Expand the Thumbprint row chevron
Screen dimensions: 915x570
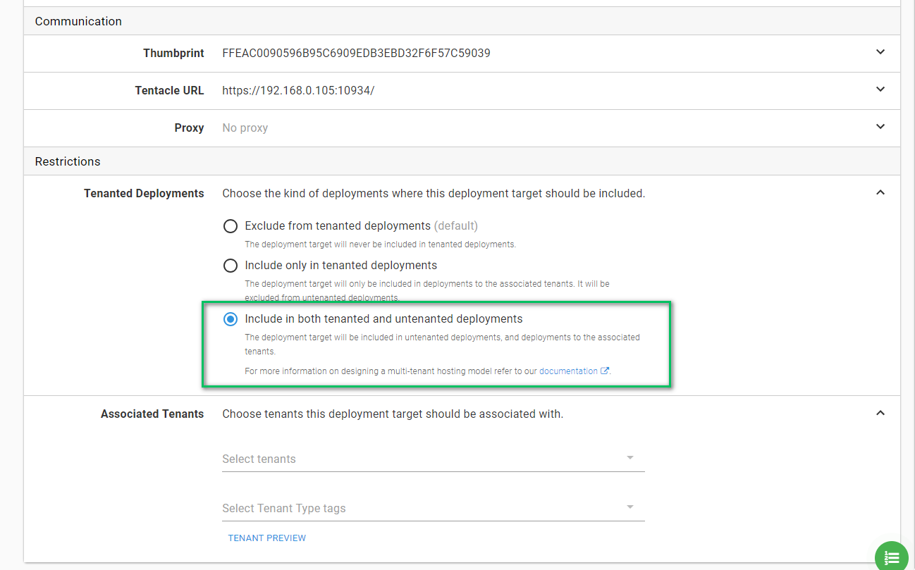point(880,52)
